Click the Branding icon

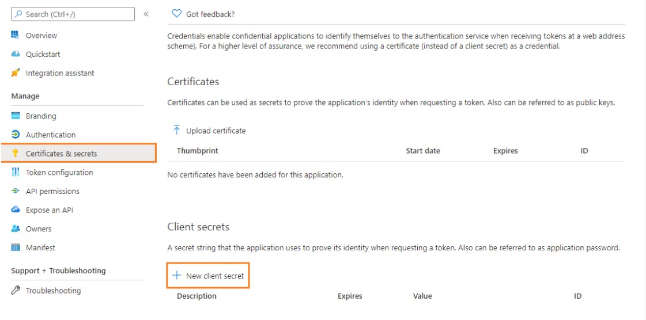coord(16,116)
